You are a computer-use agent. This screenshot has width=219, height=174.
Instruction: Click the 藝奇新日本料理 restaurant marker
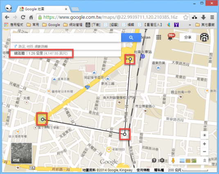click(x=48, y=91)
